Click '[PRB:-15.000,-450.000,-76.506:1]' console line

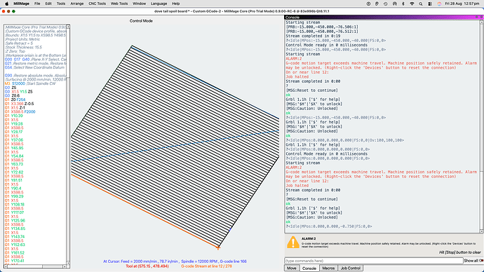(322, 27)
